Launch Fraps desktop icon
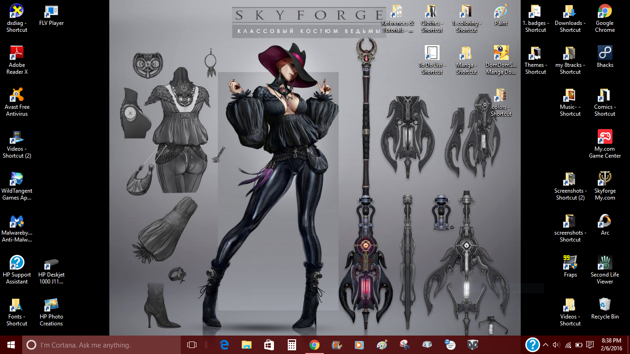This screenshot has width=630, height=354. click(x=570, y=267)
